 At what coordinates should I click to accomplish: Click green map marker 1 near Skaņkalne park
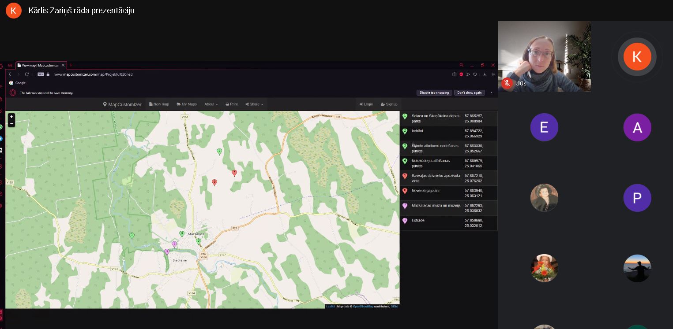tap(132, 236)
